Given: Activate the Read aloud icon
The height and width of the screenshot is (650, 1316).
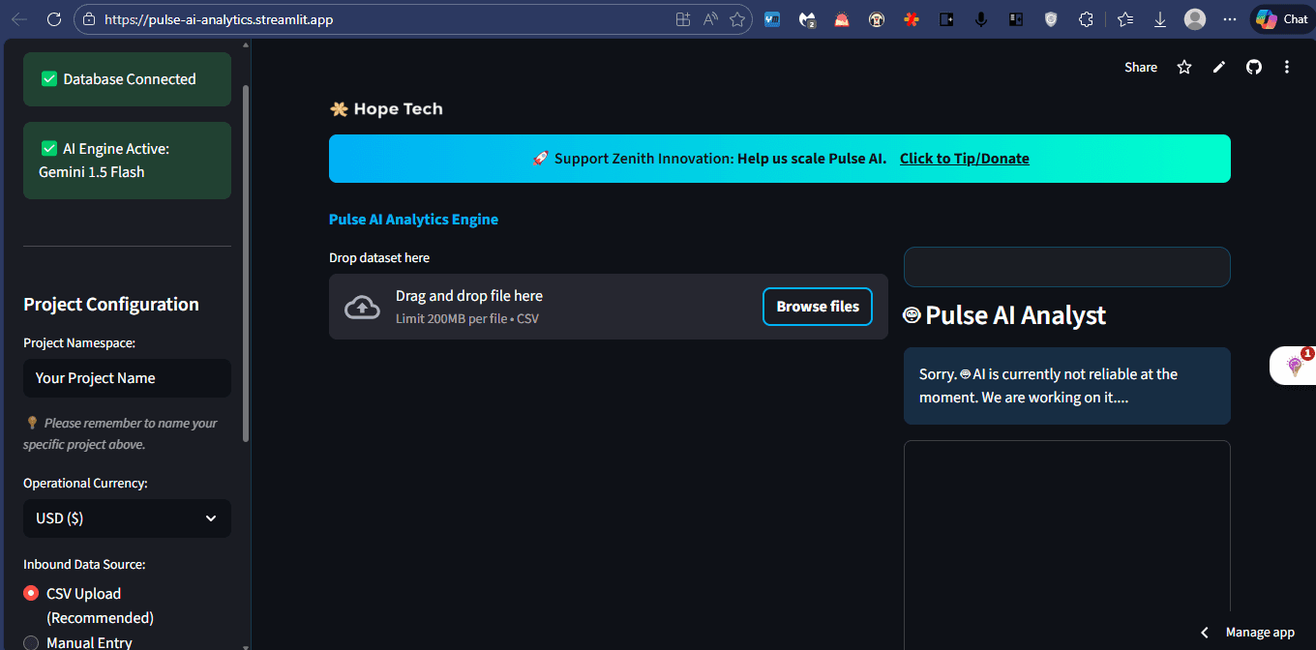Looking at the screenshot, I should (710, 19).
